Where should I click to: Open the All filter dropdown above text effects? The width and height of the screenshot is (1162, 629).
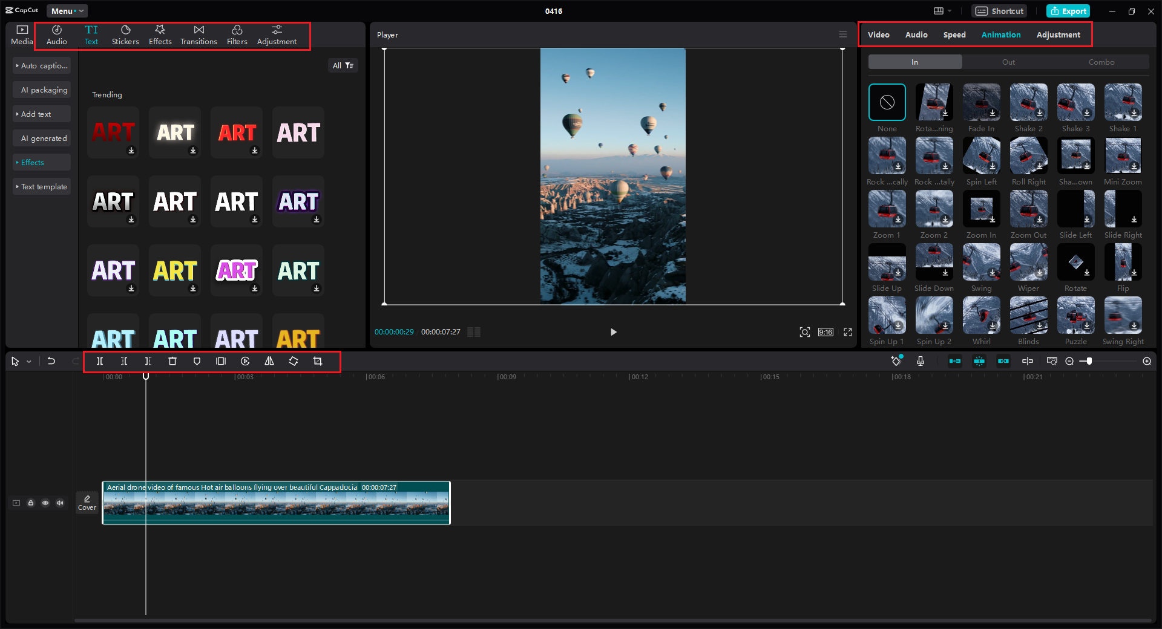click(x=343, y=65)
